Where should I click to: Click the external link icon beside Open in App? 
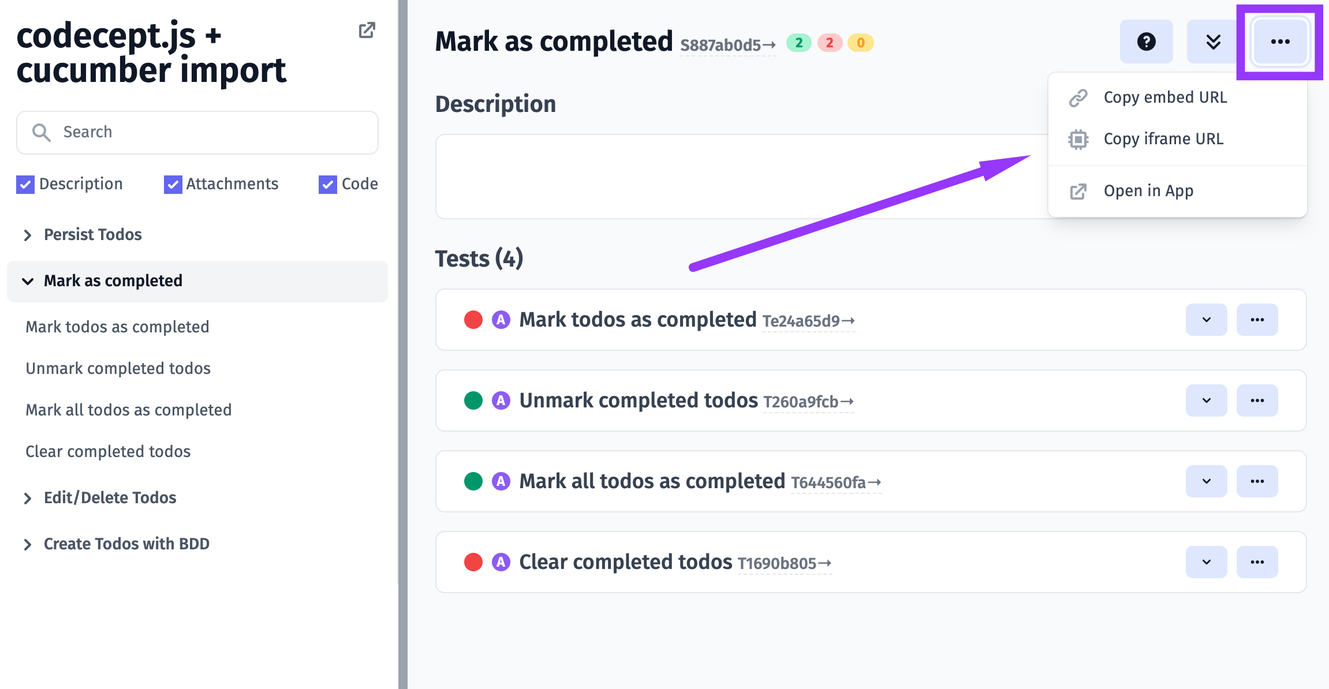(x=1078, y=192)
